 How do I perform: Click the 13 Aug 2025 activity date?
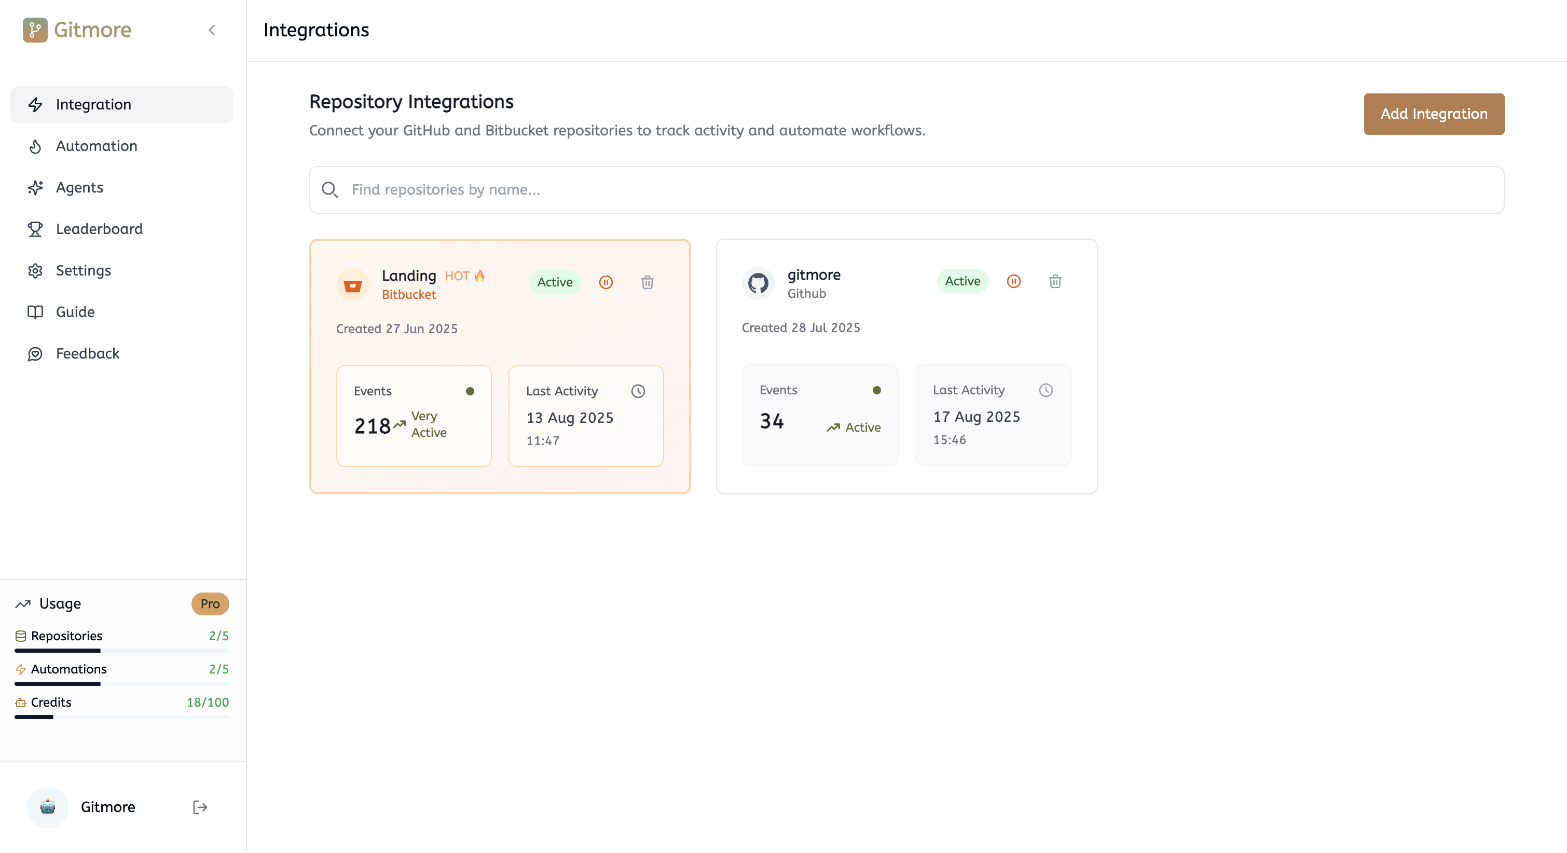click(569, 418)
